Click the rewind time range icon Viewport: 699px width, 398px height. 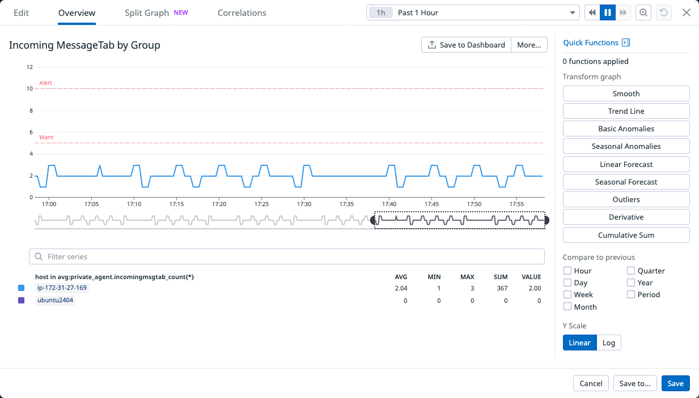click(x=592, y=12)
